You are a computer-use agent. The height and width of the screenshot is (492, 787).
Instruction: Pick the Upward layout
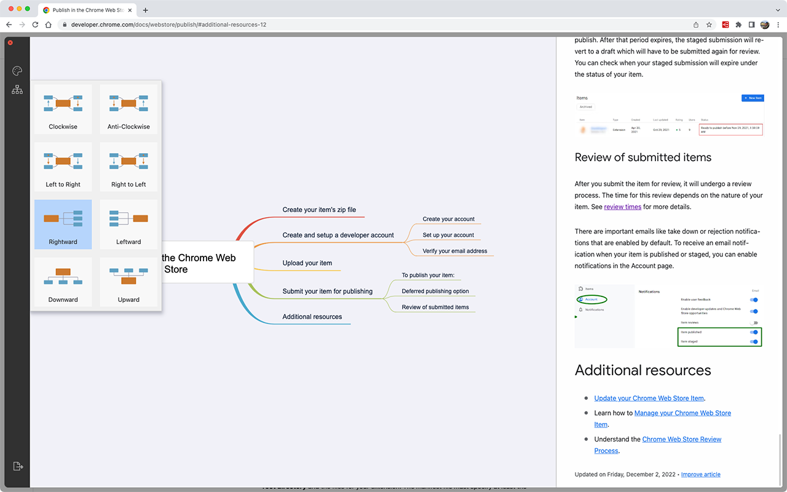pyautogui.click(x=129, y=282)
